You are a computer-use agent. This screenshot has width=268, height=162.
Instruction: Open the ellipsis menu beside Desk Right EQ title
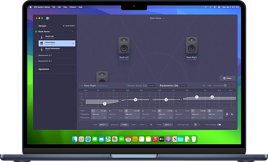coord(82,85)
